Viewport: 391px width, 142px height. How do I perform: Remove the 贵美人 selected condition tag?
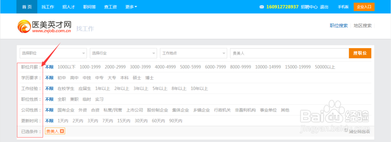(x=62, y=131)
